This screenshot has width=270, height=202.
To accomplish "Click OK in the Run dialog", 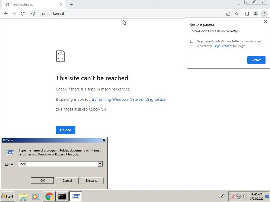I will point(42,180).
